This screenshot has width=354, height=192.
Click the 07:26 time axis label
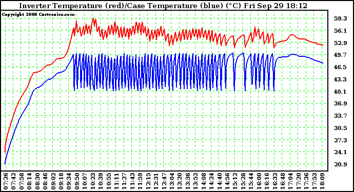click(x=6, y=181)
